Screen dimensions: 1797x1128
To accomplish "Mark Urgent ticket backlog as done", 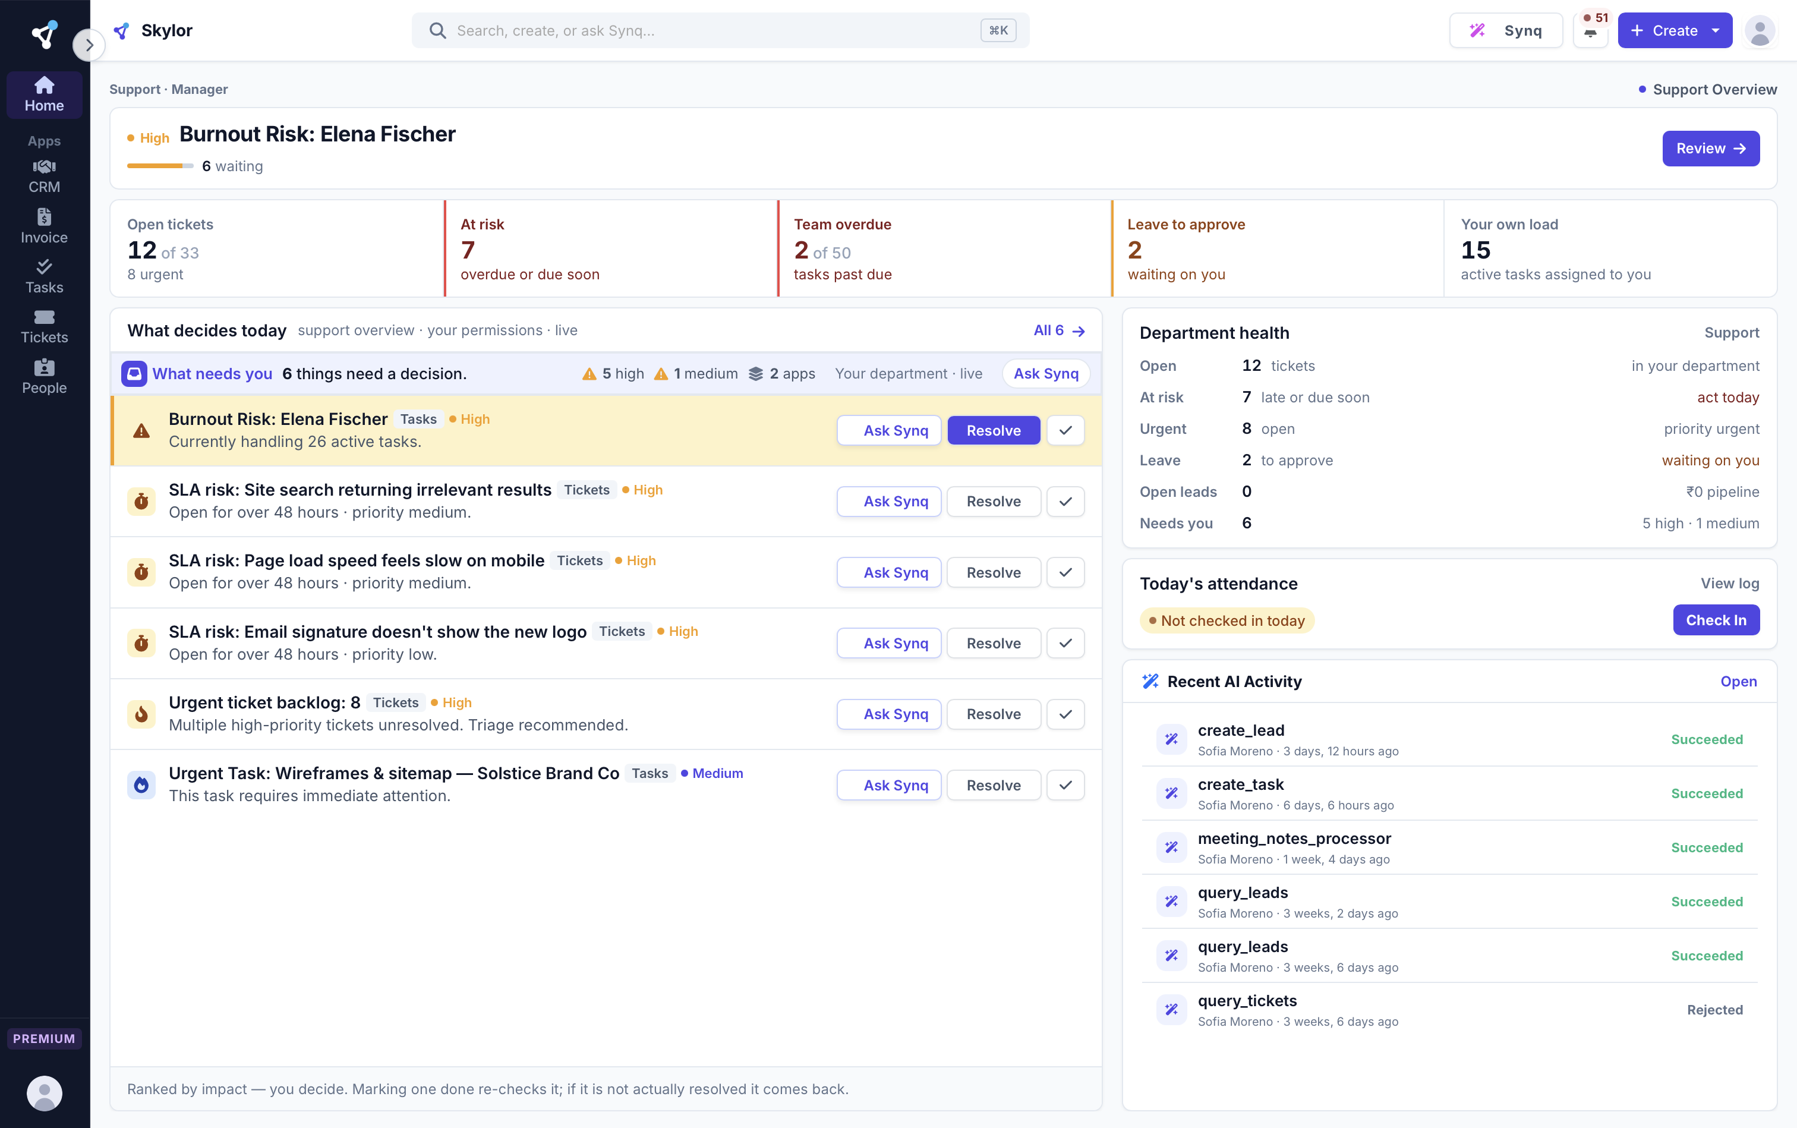I will (1065, 714).
